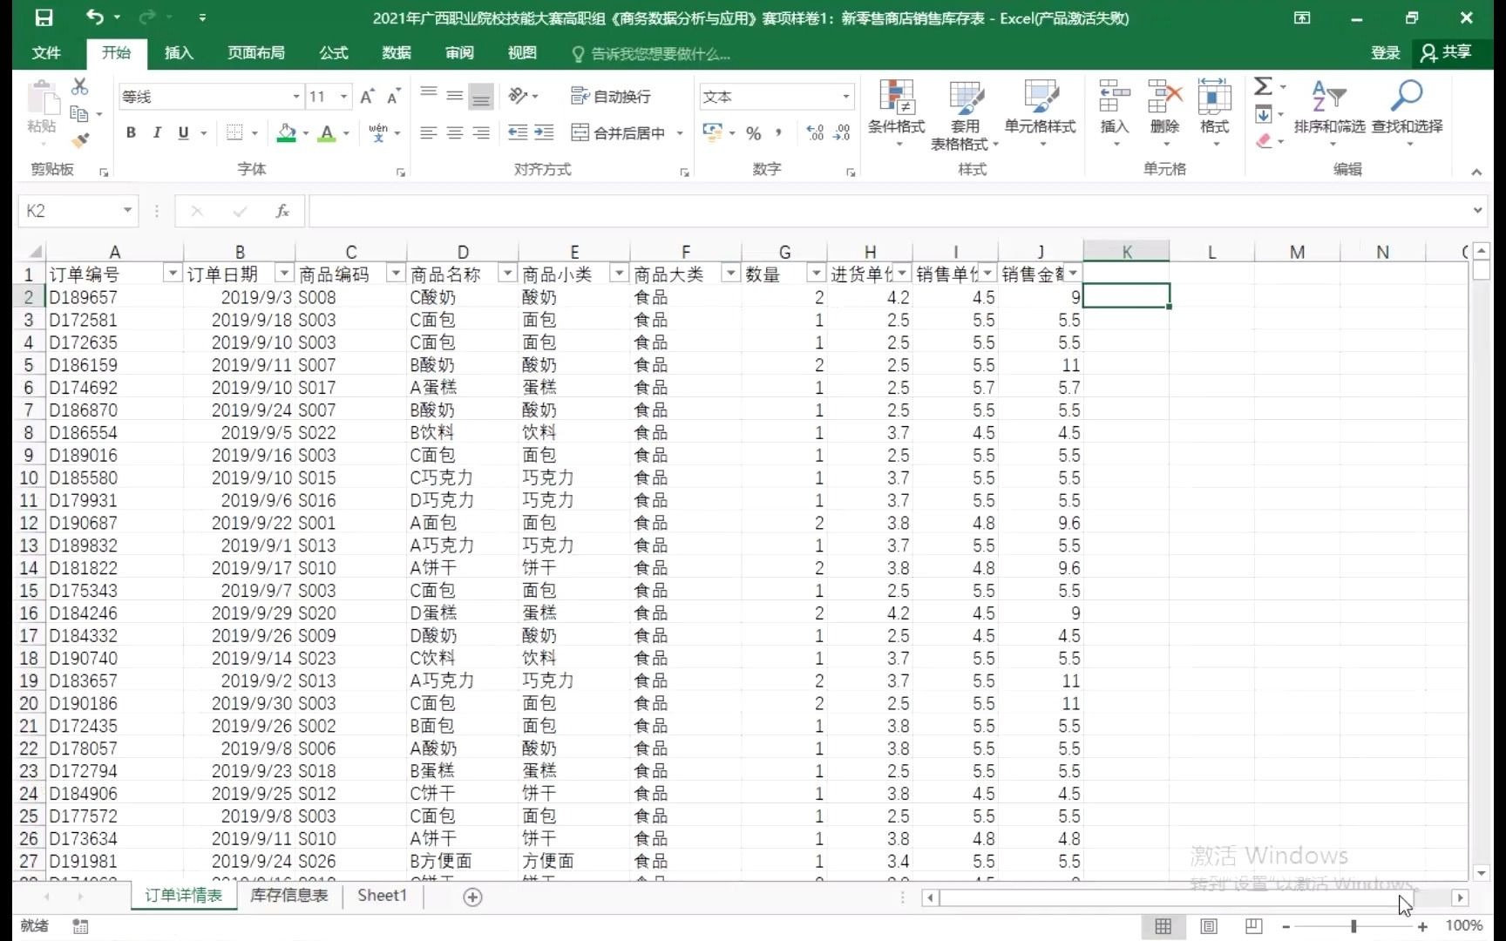Click the Cut scissors icon
Image resolution: width=1506 pixels, height=941 pixels.
(79, 86)
